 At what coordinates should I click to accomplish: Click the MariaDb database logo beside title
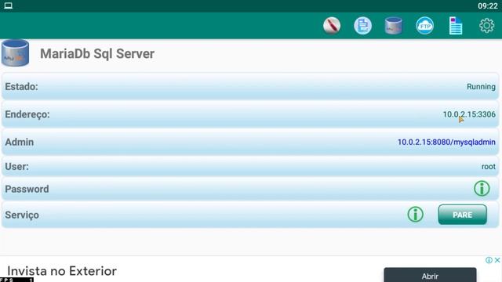click(15, 52)
